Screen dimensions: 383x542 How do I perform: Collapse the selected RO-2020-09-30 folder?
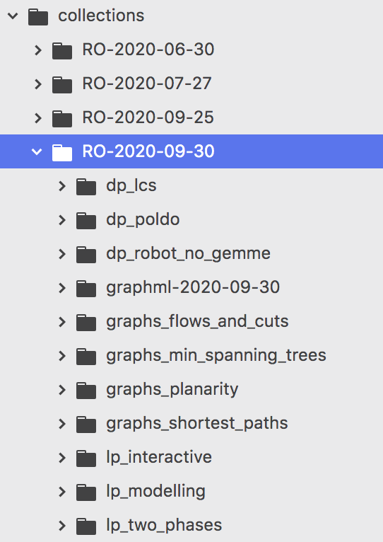pyautogui.click(x=37, y=151)
